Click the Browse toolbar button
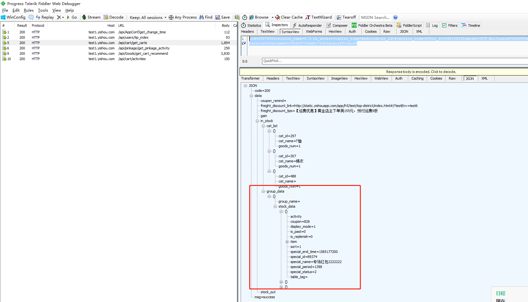 [259, 17]
